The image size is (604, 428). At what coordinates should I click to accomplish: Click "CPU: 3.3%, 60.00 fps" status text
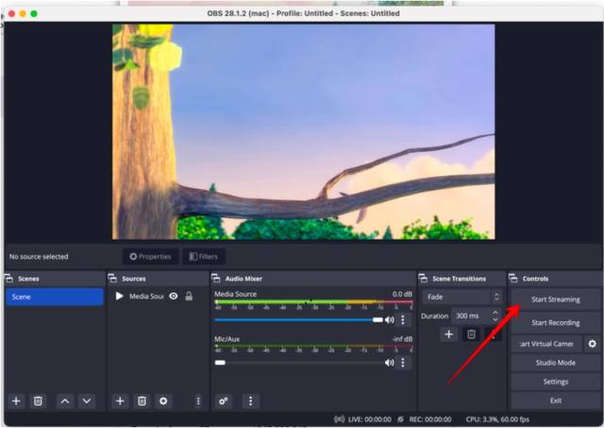(497, 419)
